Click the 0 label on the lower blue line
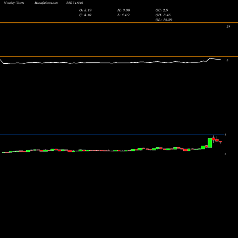238x238 pixels. tap(225, 154)
